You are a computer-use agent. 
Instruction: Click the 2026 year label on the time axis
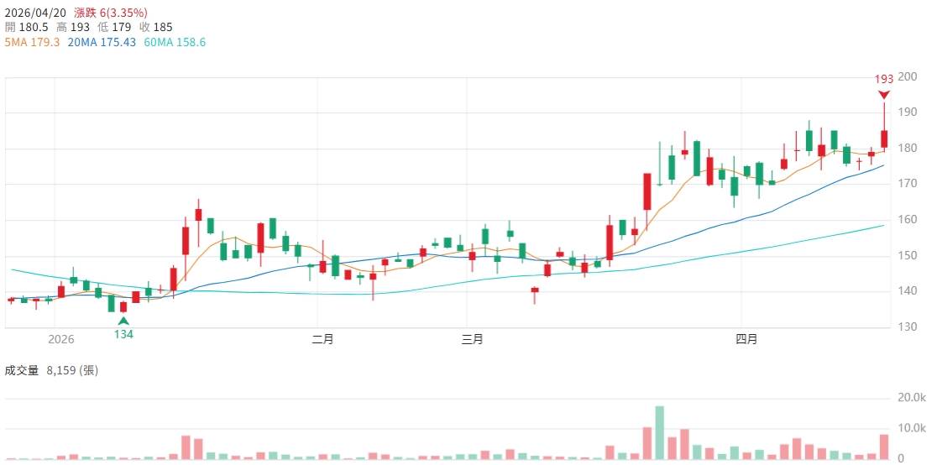click(x=61, y=339)
